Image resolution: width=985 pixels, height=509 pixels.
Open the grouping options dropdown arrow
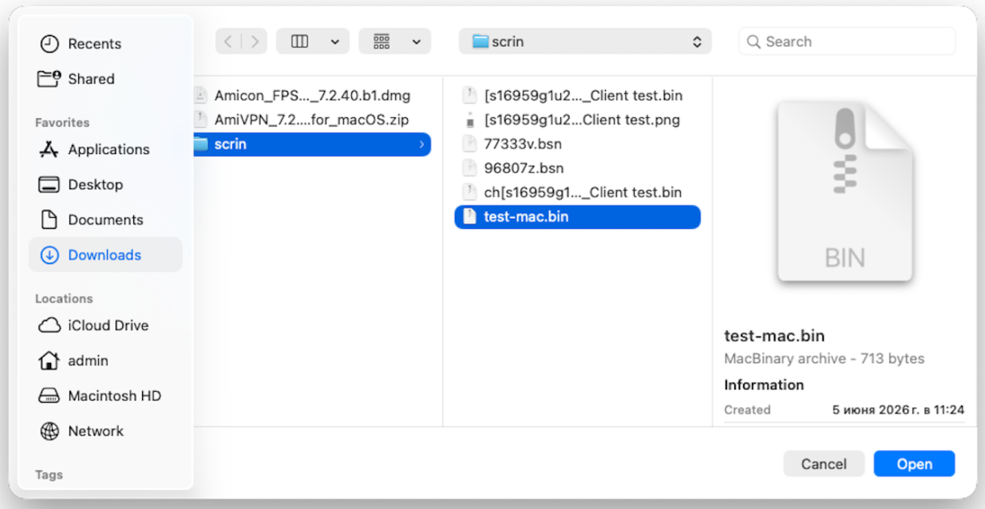(x=416, y=41)
